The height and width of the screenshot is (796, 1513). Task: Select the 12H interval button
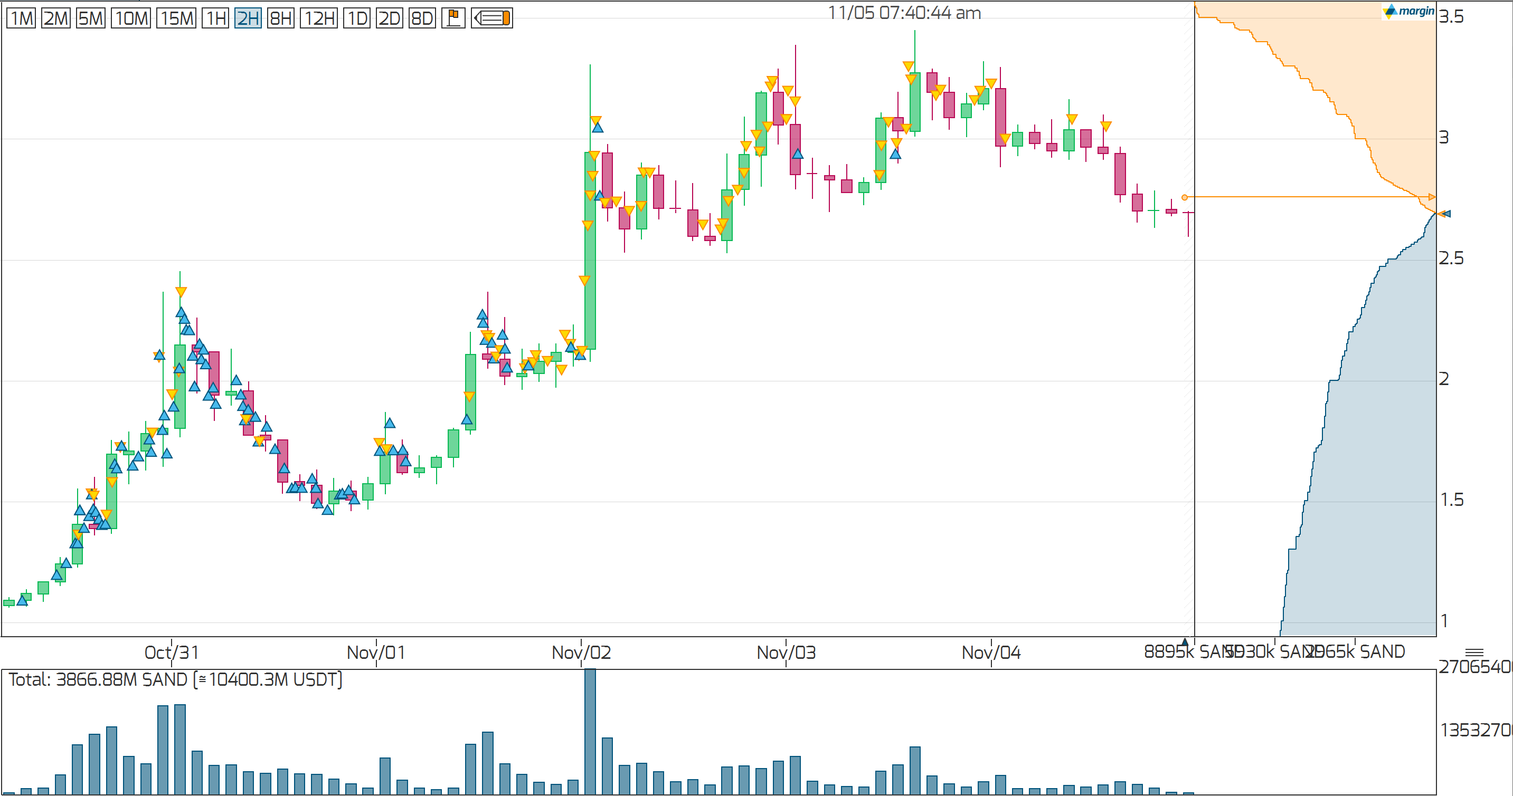click(319, 18)
